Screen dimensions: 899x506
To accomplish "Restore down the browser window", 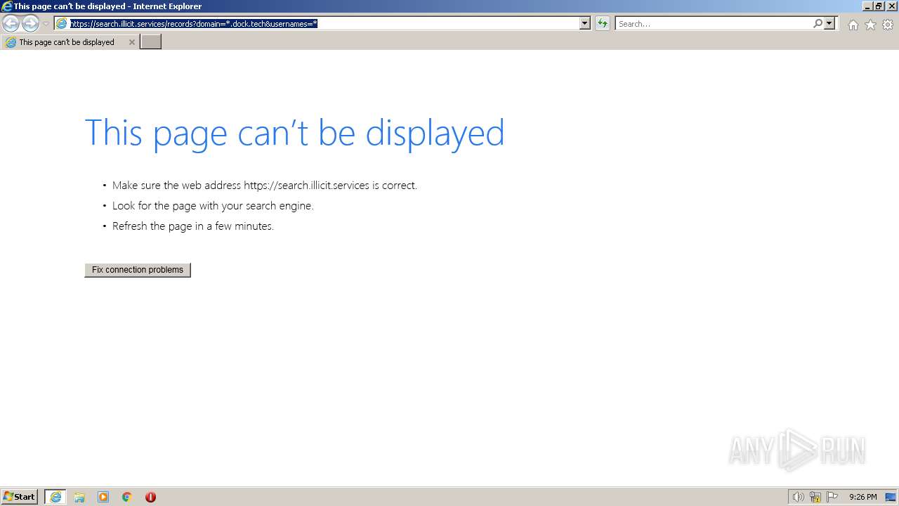I will [879, 6].
